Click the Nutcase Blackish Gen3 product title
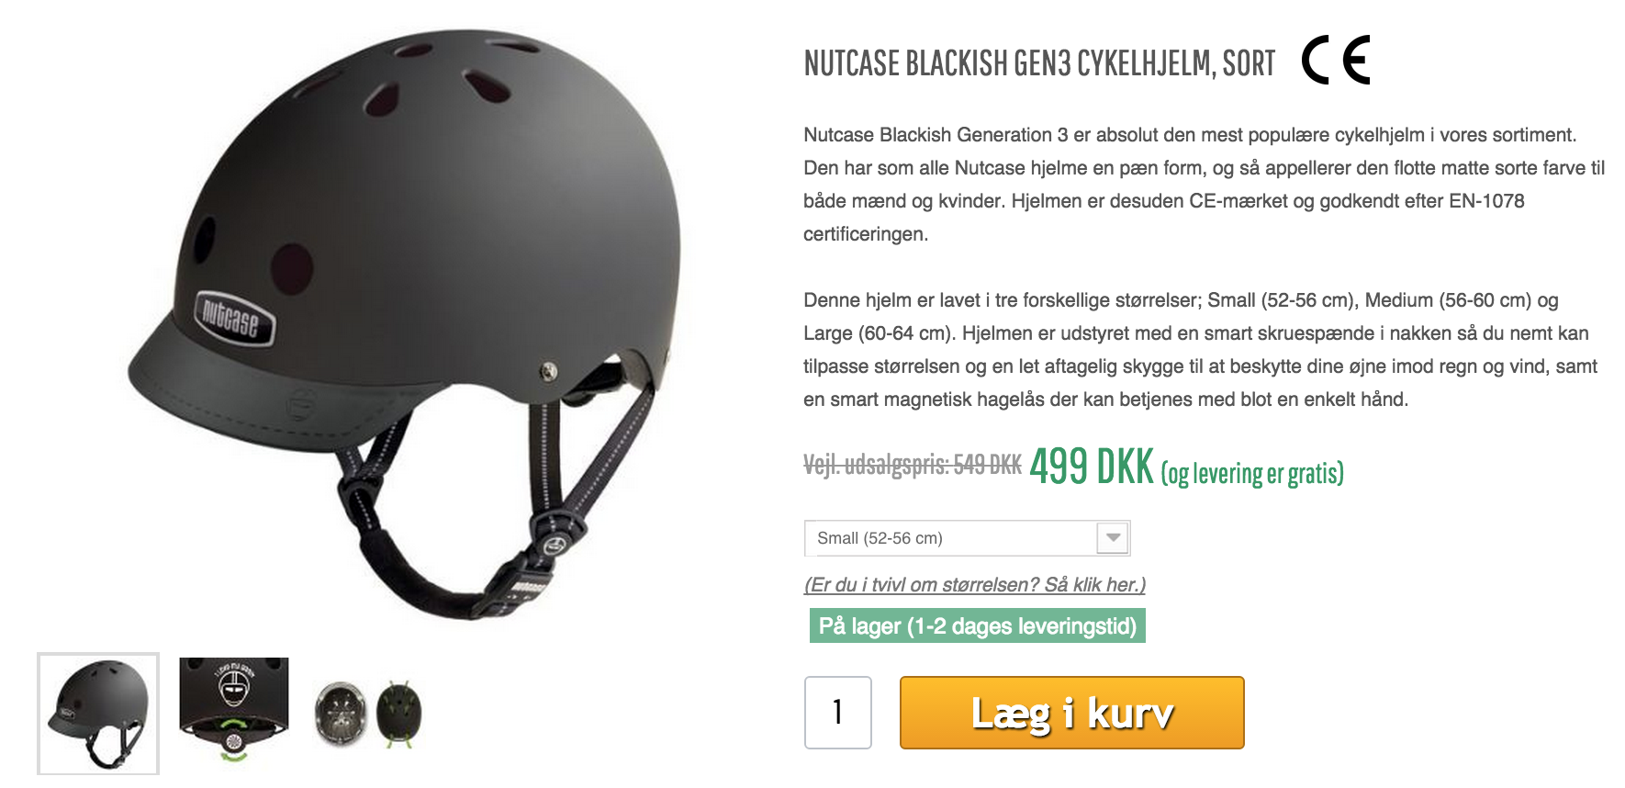1625x788 pixels. click(x=1039, y=63)
